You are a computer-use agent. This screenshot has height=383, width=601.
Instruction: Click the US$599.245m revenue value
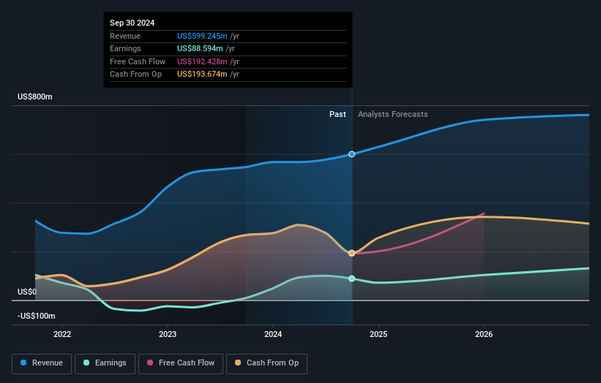(202, 36)
